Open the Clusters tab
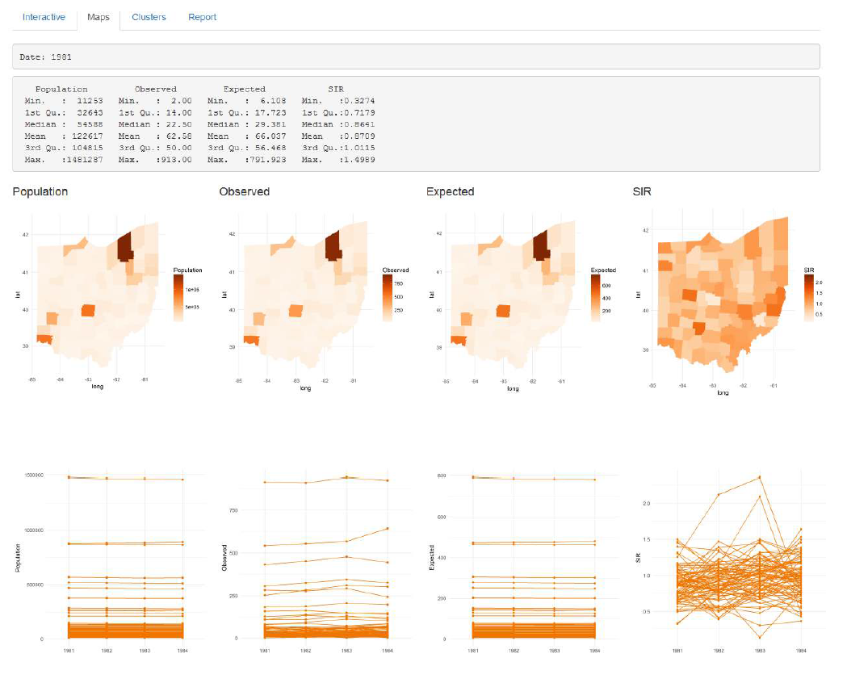847x683 pixels. (x=149, y=17)
